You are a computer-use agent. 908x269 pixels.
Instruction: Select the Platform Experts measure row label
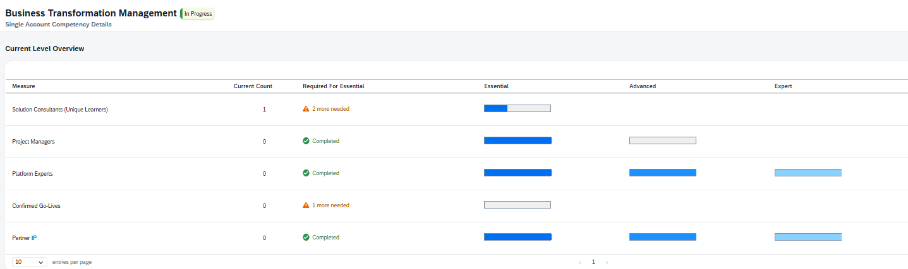coord(32,174)
